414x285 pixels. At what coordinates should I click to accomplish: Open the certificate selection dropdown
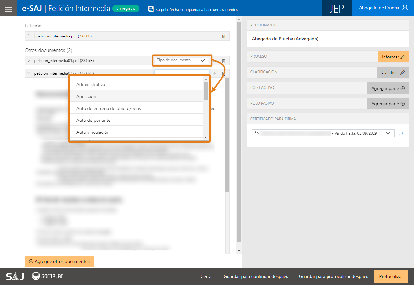[323, 133]
